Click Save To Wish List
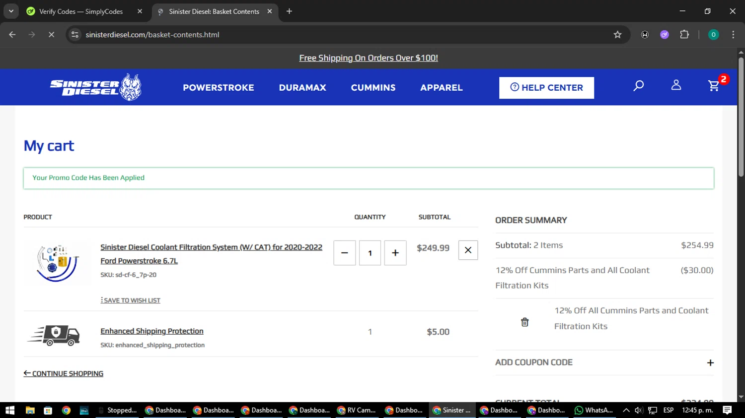The image size is (745, 418). (x=130, y=300)
